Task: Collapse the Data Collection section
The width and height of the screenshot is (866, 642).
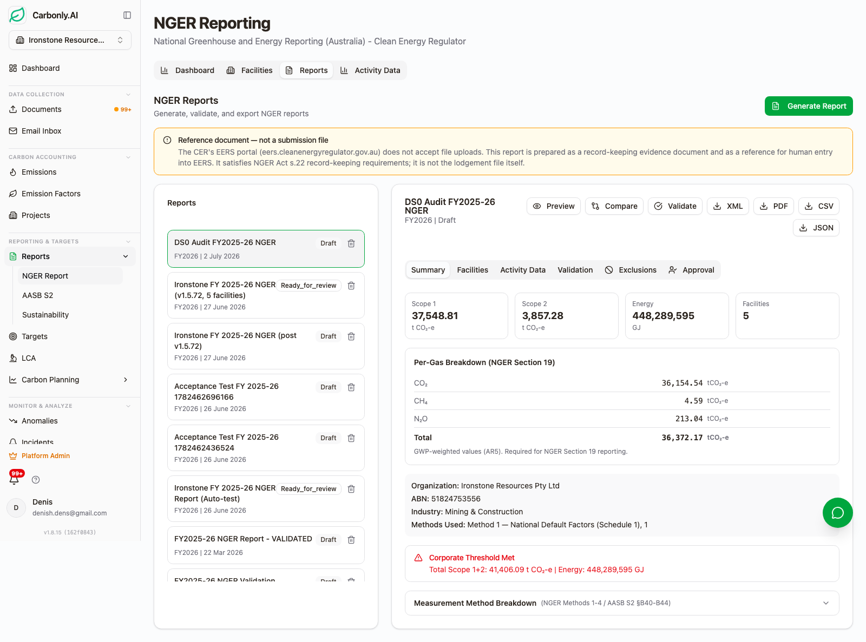Action: pos(128,94)
